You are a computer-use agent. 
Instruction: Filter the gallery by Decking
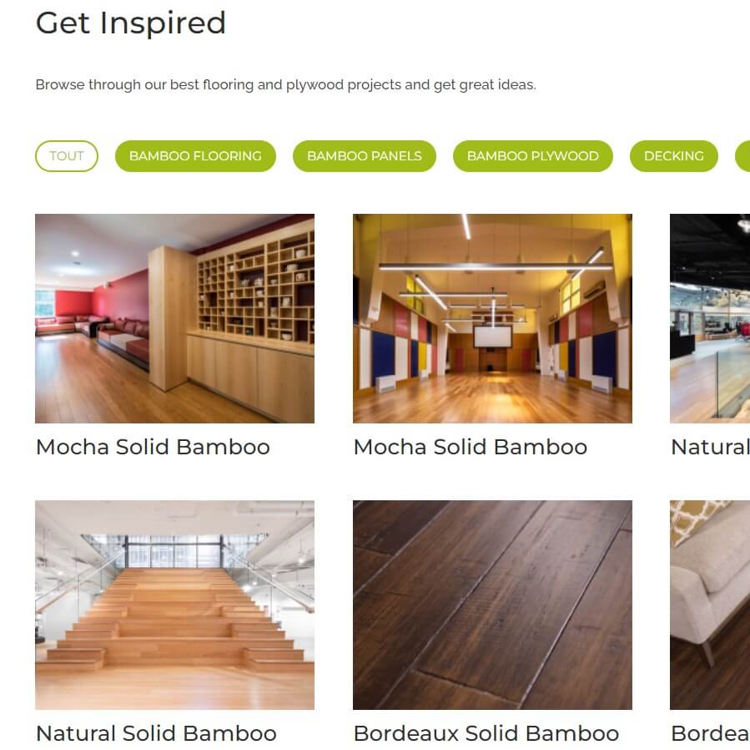tap(673, 156)
